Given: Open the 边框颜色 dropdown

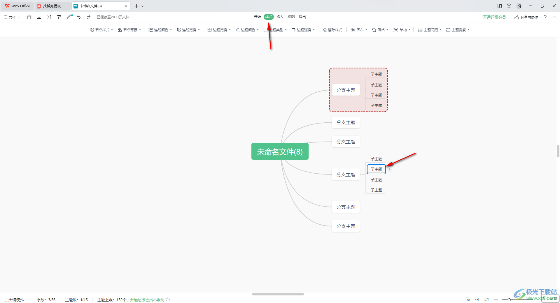Looking at the screenshot, I should click(x=247, y=30).
